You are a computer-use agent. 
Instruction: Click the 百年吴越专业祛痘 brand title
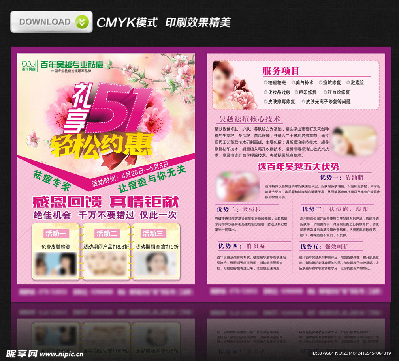click(72, 65)
